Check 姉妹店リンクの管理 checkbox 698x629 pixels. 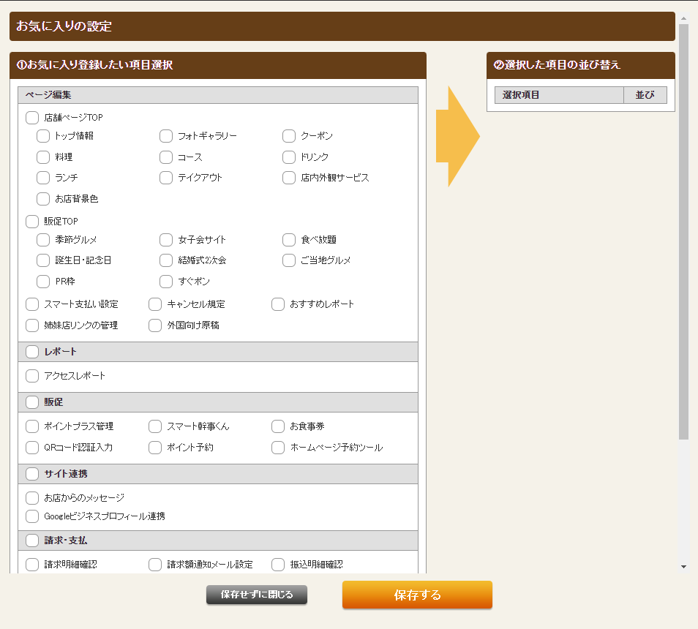pyautogui.click(x=32, y=325)
